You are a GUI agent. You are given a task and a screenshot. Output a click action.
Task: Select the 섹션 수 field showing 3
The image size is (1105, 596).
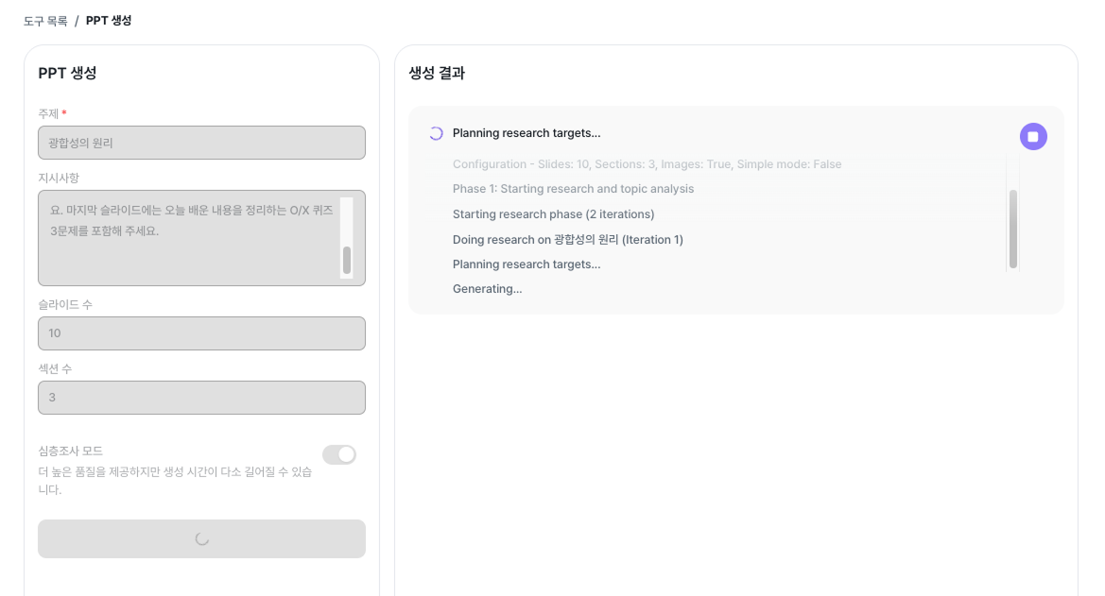click(201, 398)
